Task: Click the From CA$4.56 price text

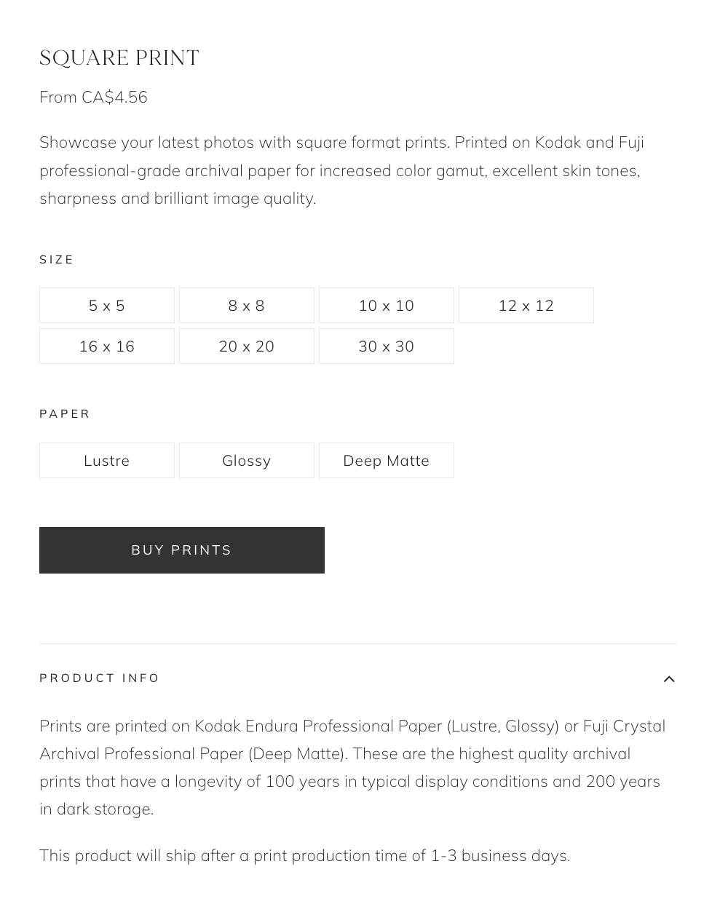Action: (93, 98)
